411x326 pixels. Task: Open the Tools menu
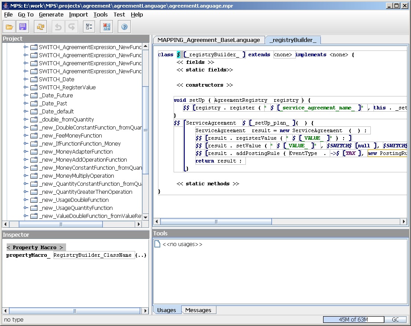point(100,14)
